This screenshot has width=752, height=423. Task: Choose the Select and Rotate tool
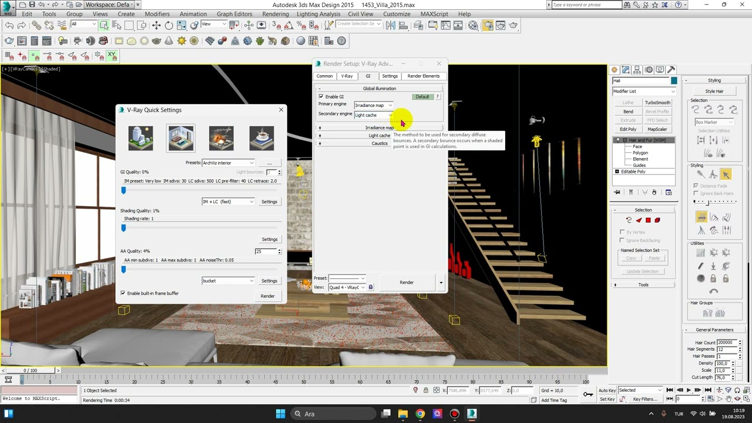169,25
